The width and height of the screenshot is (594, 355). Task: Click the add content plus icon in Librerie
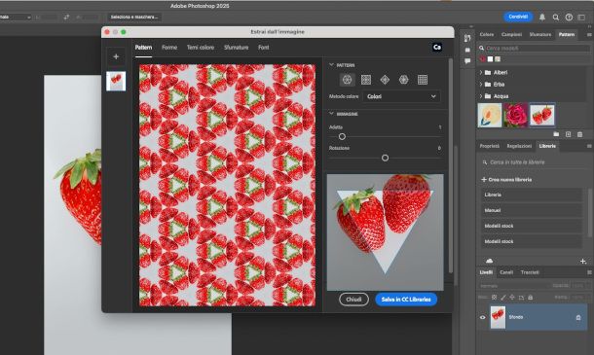[583, 261]
